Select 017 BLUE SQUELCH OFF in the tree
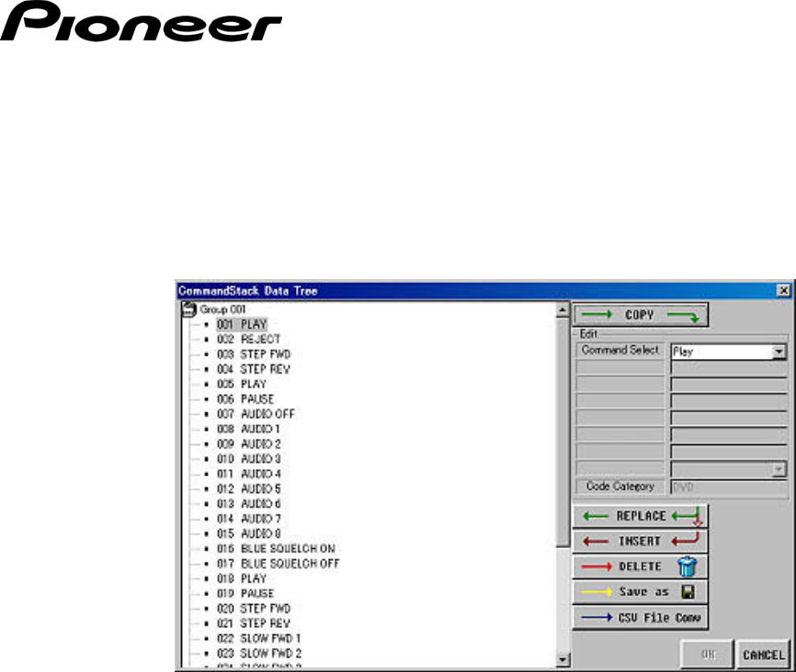Viewport: 796px width, 672px height. [279, 564]
